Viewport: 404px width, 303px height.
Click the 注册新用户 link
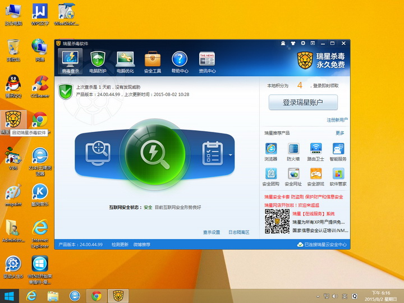tap(337, 120)
